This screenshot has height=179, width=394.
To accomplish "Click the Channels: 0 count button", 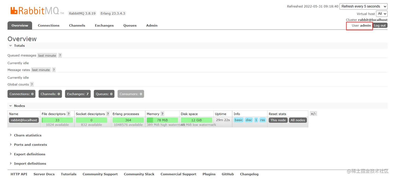I will pyautogui.click(x=50, y=94).
